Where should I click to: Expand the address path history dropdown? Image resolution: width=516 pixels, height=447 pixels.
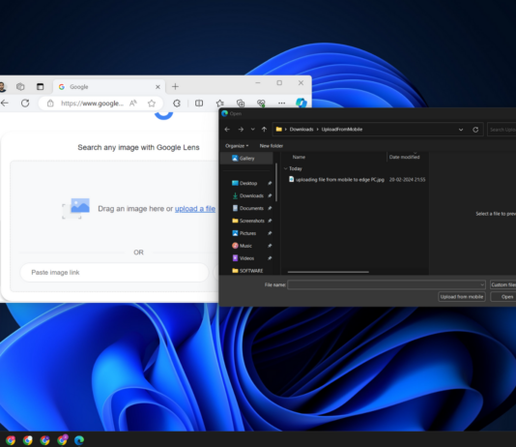[461, 130]
